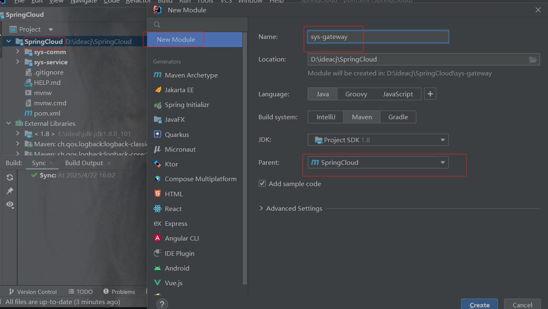Viewport: 548px width, 309px height.
Task: Select the mvnw file in project tree
Action: point(38,93)
